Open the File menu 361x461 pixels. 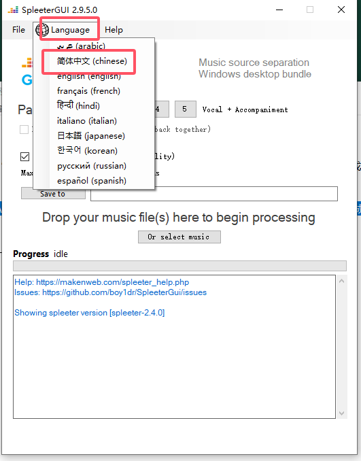18,30
